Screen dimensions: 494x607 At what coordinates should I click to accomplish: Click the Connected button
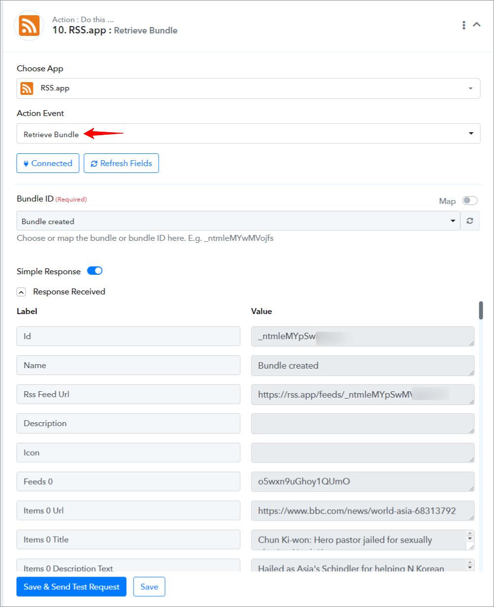point(48,163)
